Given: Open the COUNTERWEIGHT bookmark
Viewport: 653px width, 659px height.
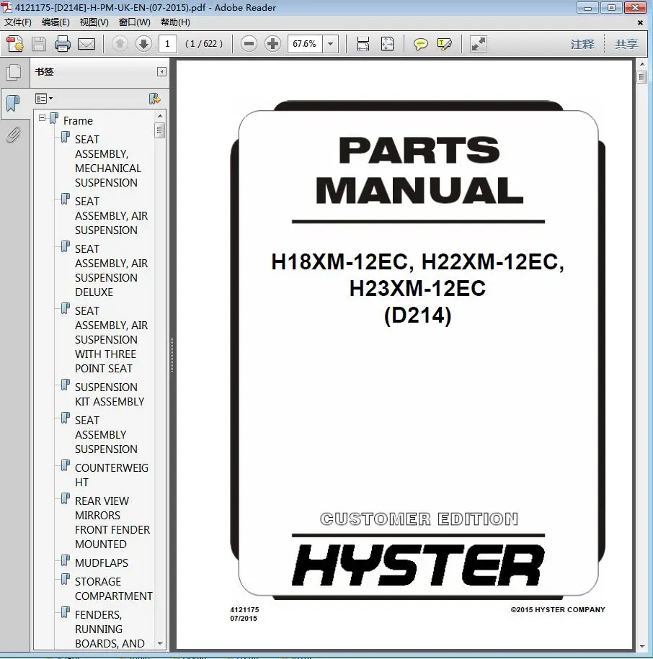Looking at the screenshot, I should pos(112,475).
